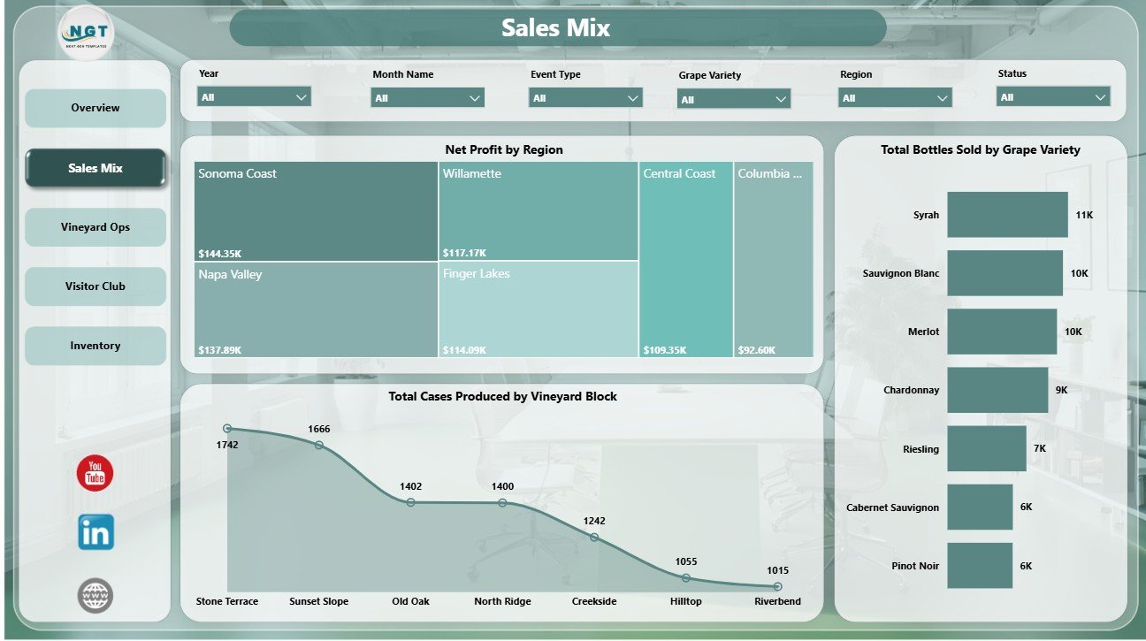Click the $92.60K profit value
Viewport: 1146px width, 641px height.
[757, 350]
